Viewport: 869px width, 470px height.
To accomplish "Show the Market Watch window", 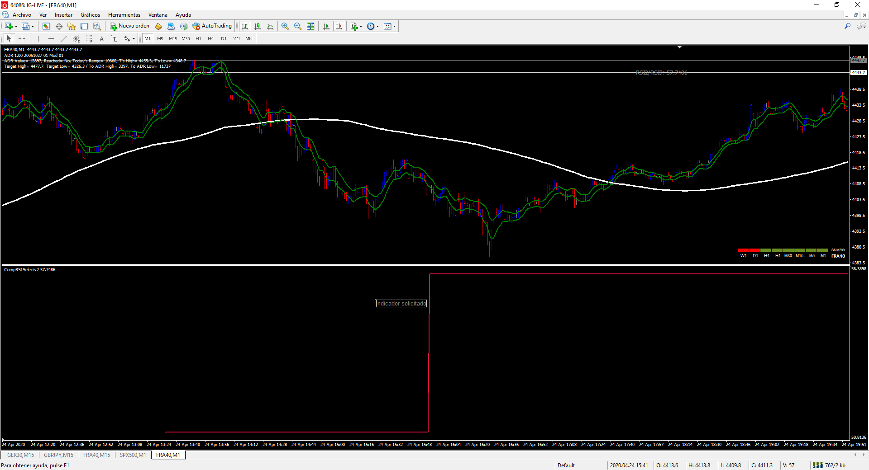I will pos(46,26).
